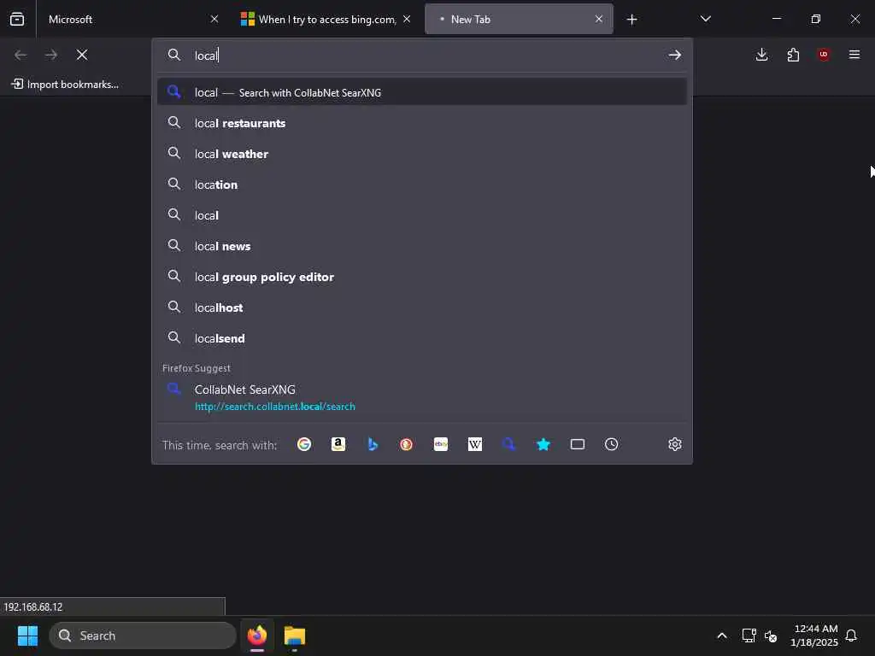Viewport: 875px width, 656px height.
Task: Search this time with CollabNet SearXNG icon
Action: [x=508, y=444]
